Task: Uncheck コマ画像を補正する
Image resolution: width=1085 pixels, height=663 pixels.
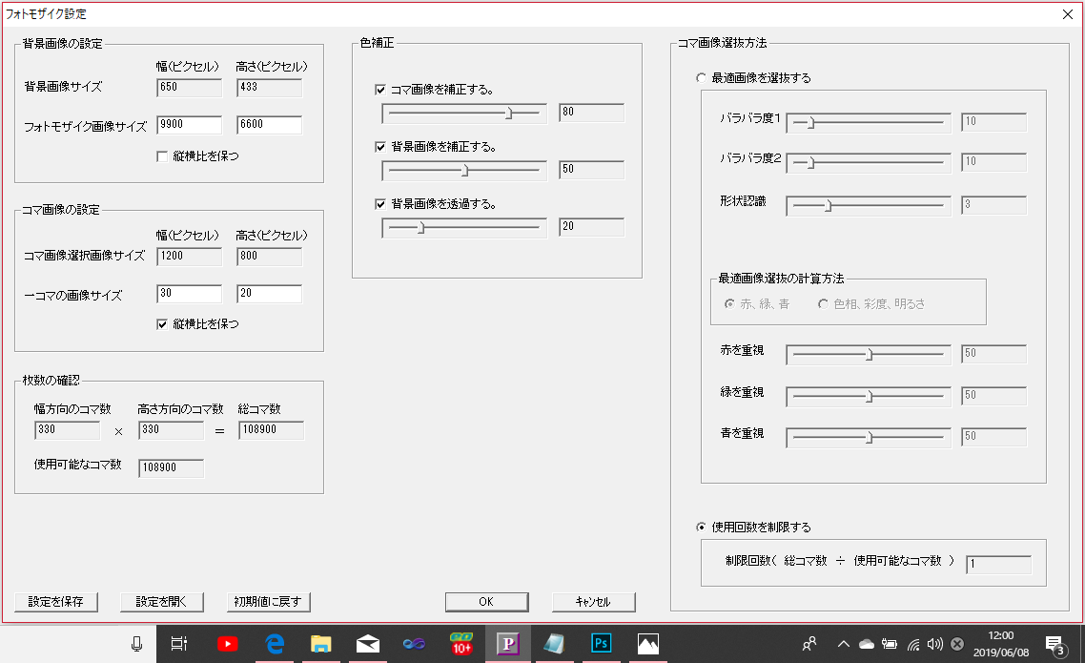Action: point(379,90)
